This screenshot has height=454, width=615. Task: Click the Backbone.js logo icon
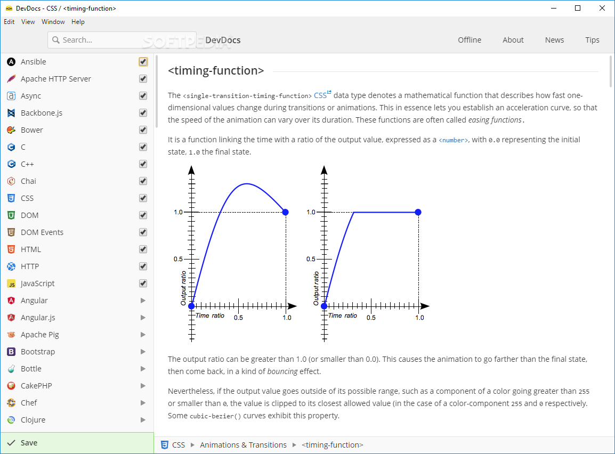(x=11, y=113)
